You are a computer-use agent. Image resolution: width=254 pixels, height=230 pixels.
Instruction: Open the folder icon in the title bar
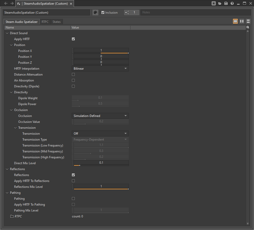[220, 3]
